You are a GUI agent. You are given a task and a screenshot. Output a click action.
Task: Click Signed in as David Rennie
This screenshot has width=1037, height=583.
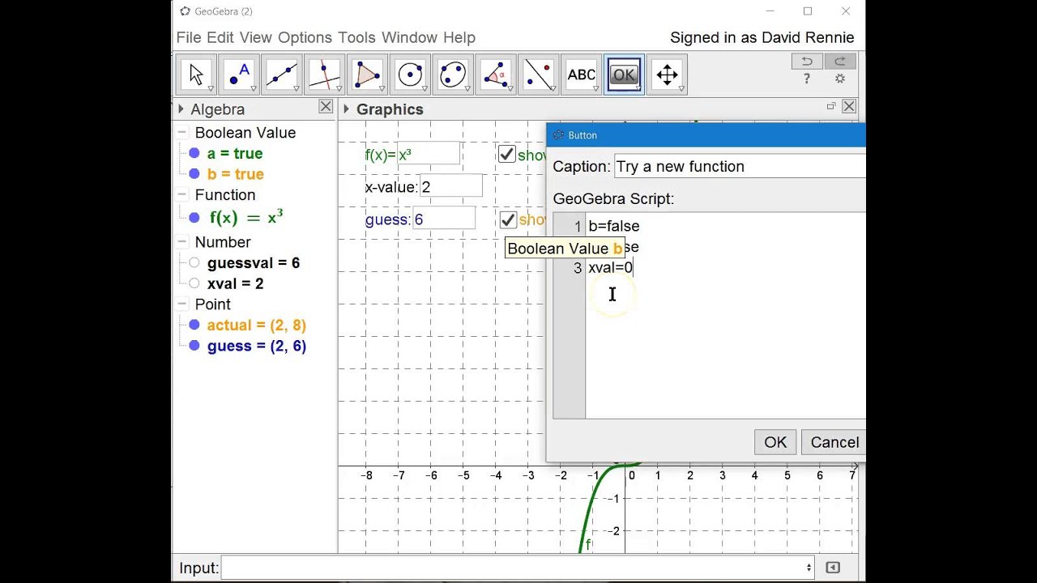(x=762, y=37)
